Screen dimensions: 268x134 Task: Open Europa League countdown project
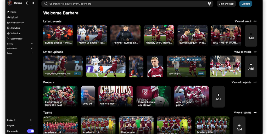154,97
